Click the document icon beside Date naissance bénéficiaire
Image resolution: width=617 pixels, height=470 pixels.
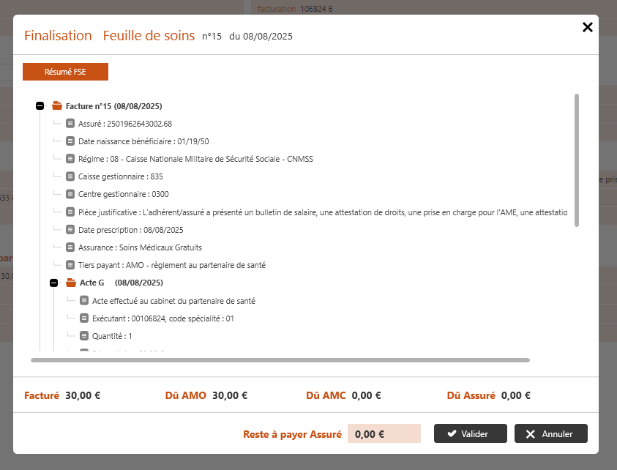click(x=70, y=141)
